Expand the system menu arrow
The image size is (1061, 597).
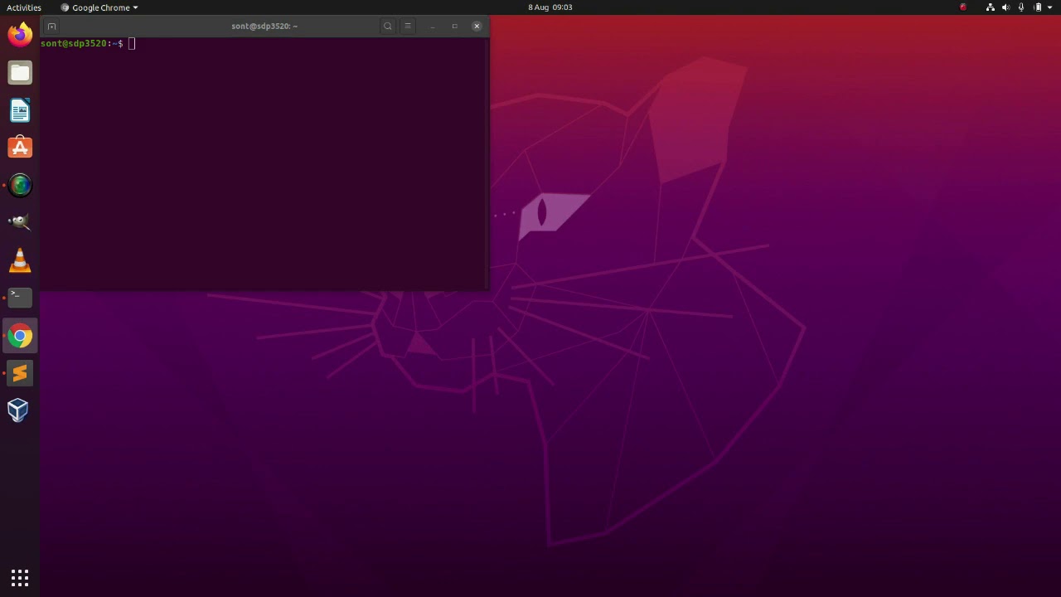click(1050, 7)
